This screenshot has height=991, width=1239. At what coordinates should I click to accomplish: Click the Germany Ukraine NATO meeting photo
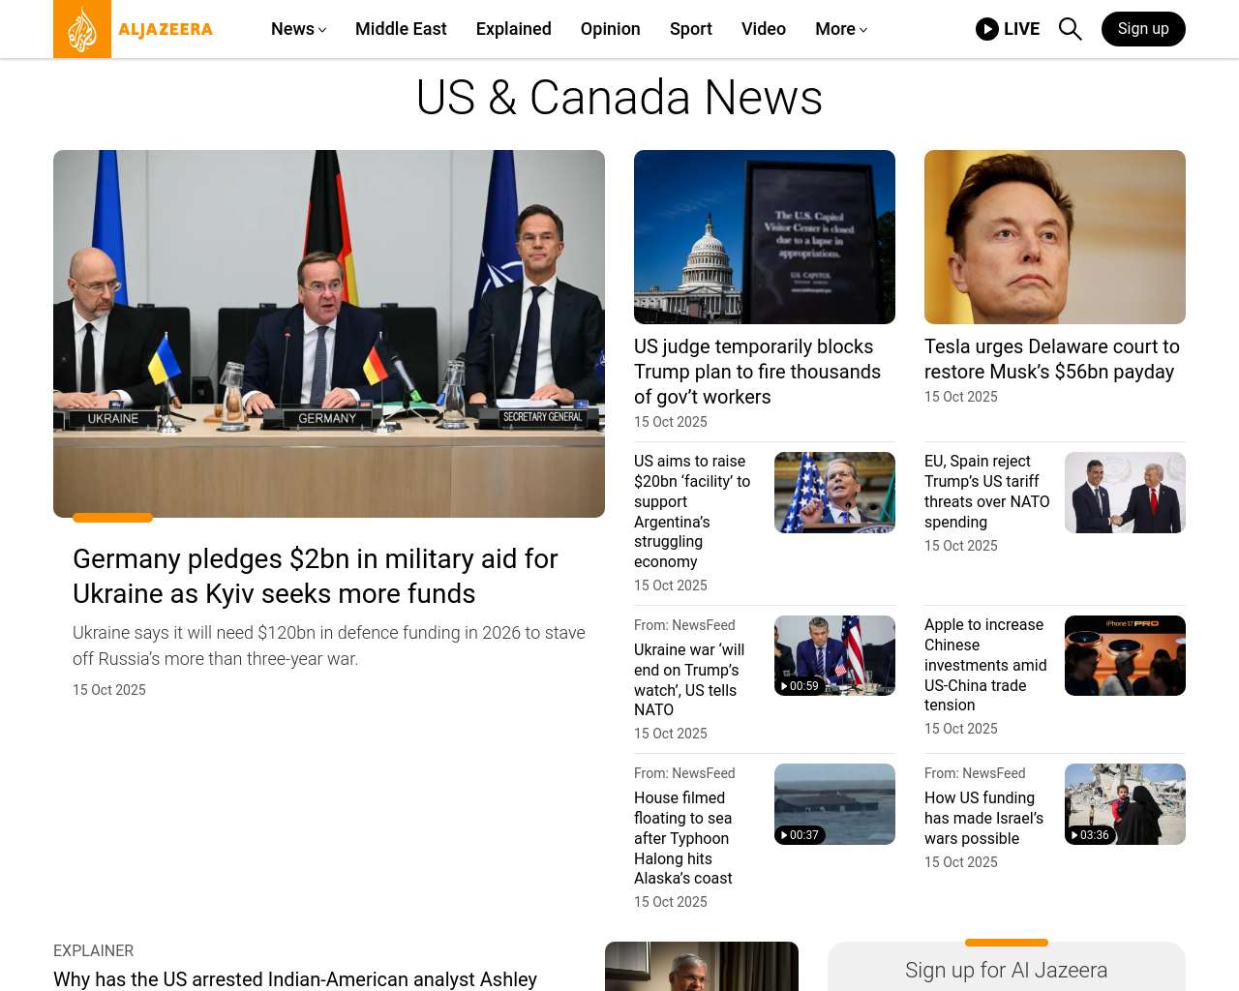pos(329,334)
